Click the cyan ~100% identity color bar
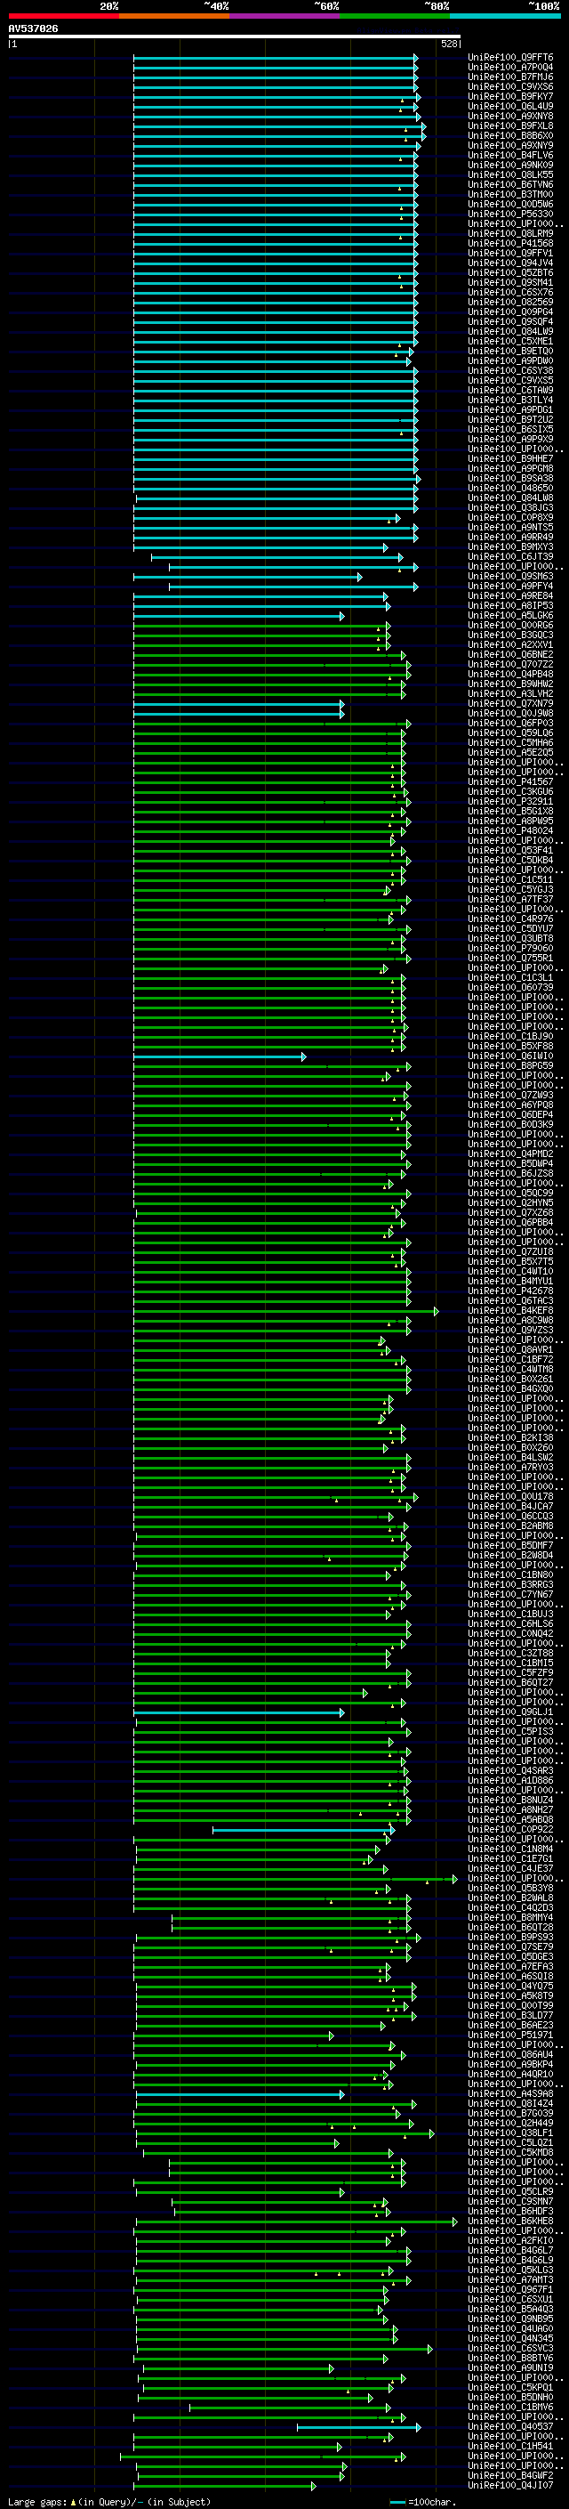 tap(505, 17)
